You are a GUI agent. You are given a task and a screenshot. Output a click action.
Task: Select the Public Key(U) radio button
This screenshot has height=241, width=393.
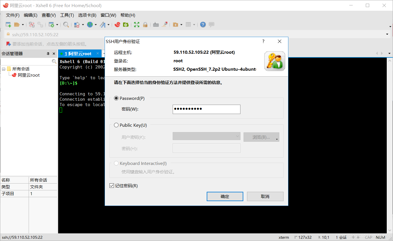coord(116,125)
